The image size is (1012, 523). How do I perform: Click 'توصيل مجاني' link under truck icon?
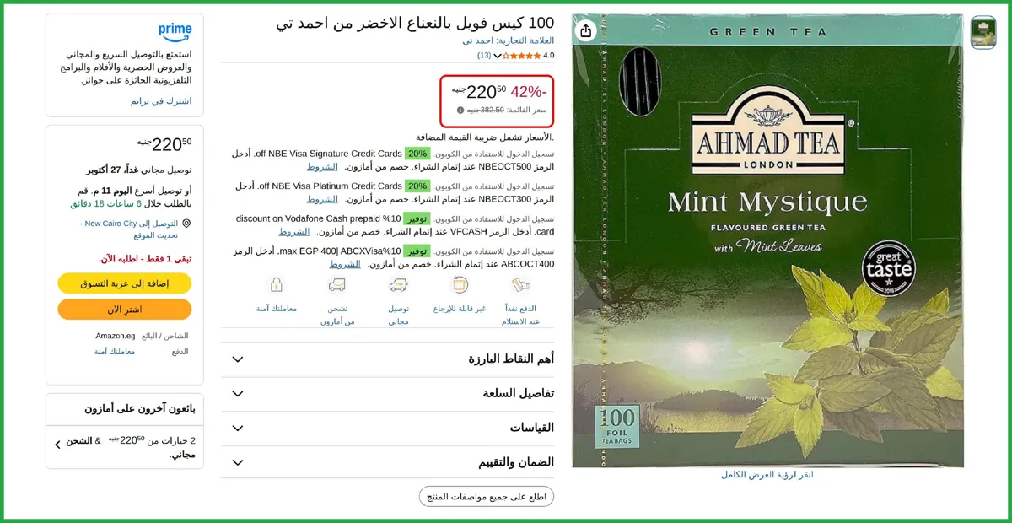tap(399, 315)
